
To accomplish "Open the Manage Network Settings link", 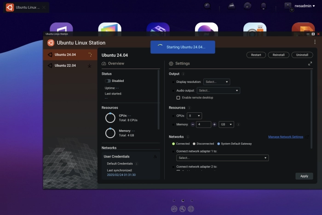I will click(286, 137).
